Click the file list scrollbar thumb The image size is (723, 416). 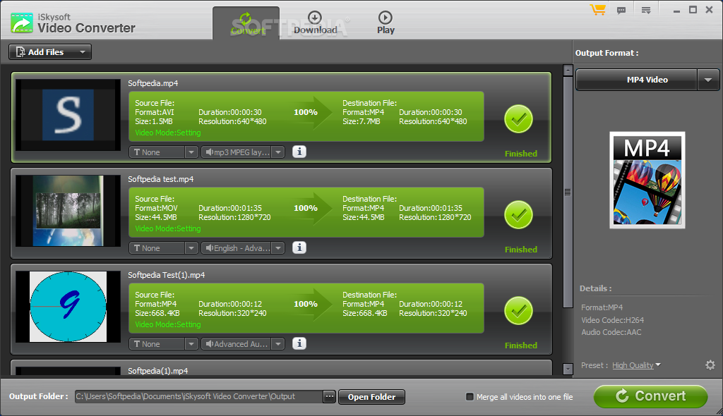coord(568,192)
